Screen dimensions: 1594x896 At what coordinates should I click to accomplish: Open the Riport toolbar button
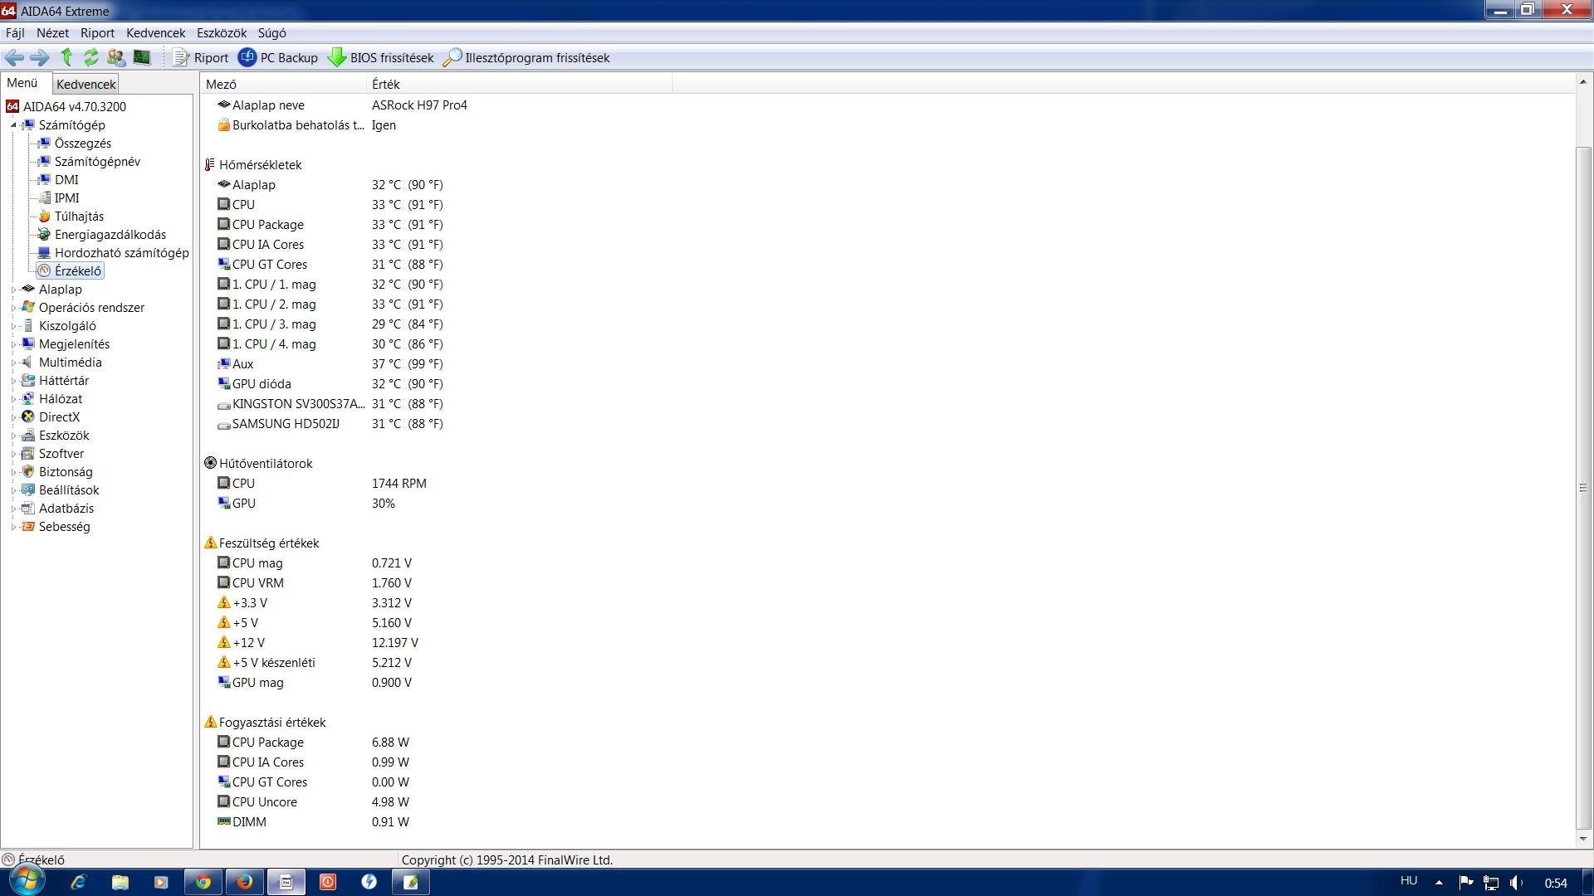coord(201,57)
